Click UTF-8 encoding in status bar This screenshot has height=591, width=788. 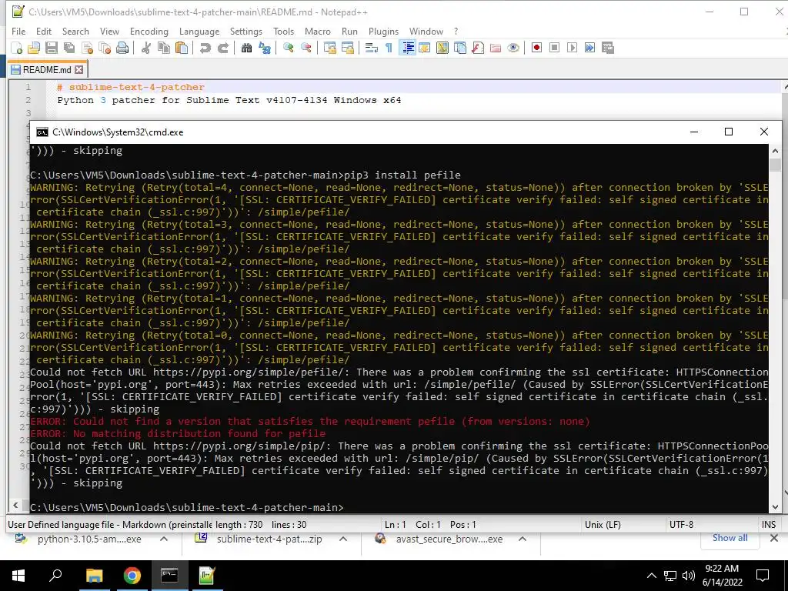pyautogui.click(x=681, y=525)
